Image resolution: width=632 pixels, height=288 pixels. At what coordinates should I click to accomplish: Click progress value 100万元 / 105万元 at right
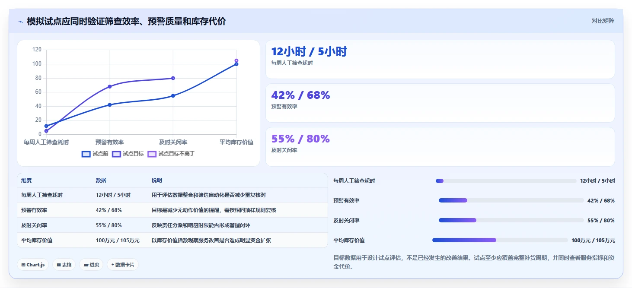593,241
